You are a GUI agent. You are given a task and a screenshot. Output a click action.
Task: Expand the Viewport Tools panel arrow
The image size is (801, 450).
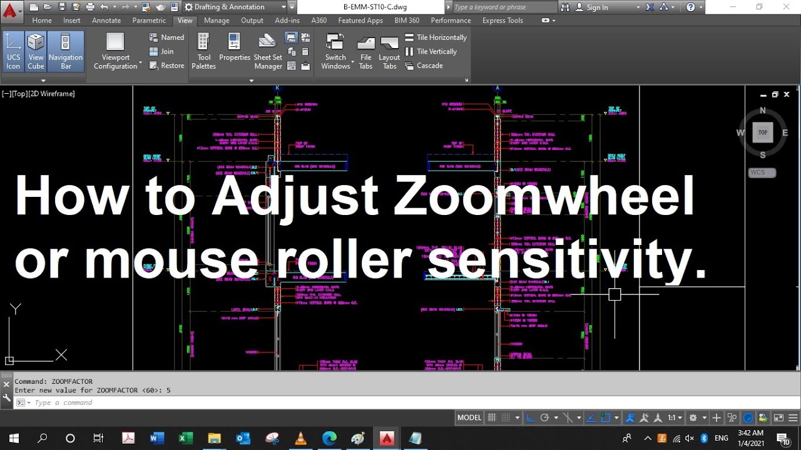pyautogui.click(x=43, y=80)
